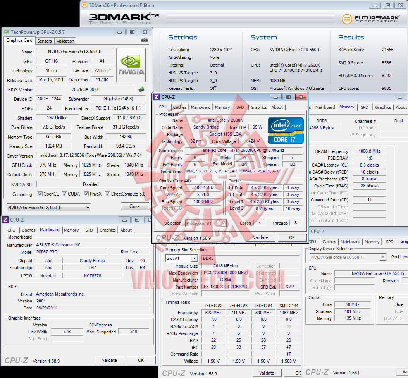Minimize the GPU-Z window
Screen dimensions: 408x378
click(x=119, y=32)
